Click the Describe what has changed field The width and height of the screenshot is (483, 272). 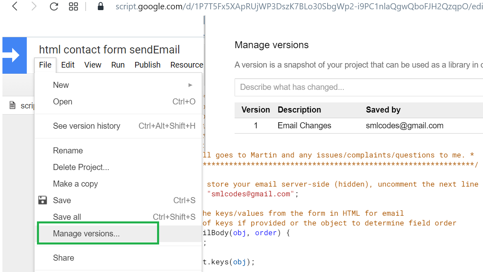pos(357,87)
